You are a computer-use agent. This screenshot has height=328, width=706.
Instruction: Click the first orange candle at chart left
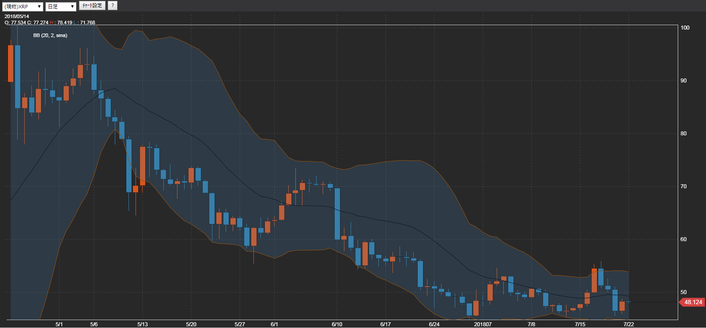tap(11, 63)
